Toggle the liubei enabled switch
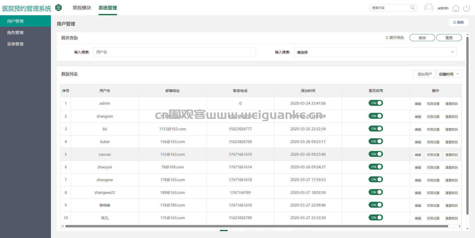Viewport: 475px width, 238px height. [x=376, y=141]
